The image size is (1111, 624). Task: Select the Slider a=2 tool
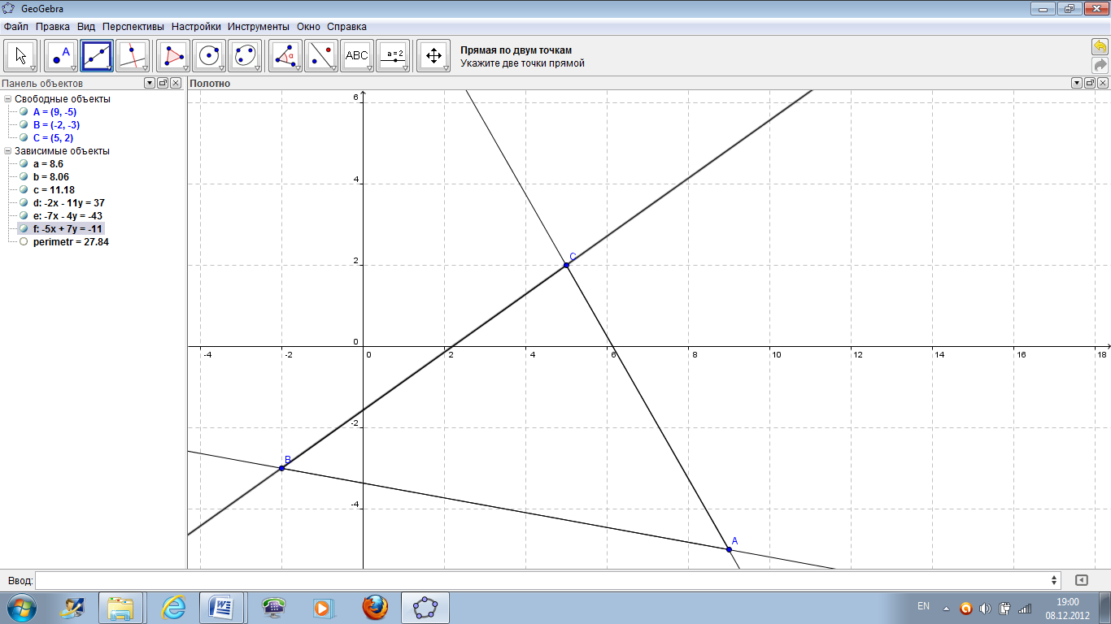[x=393, y=55]
